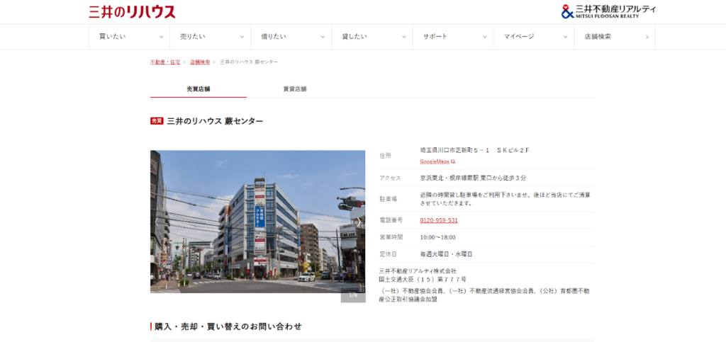Expand the chevron next to 買いたい
This screenshot has height=342, width=726.
[x=161, y=37]
